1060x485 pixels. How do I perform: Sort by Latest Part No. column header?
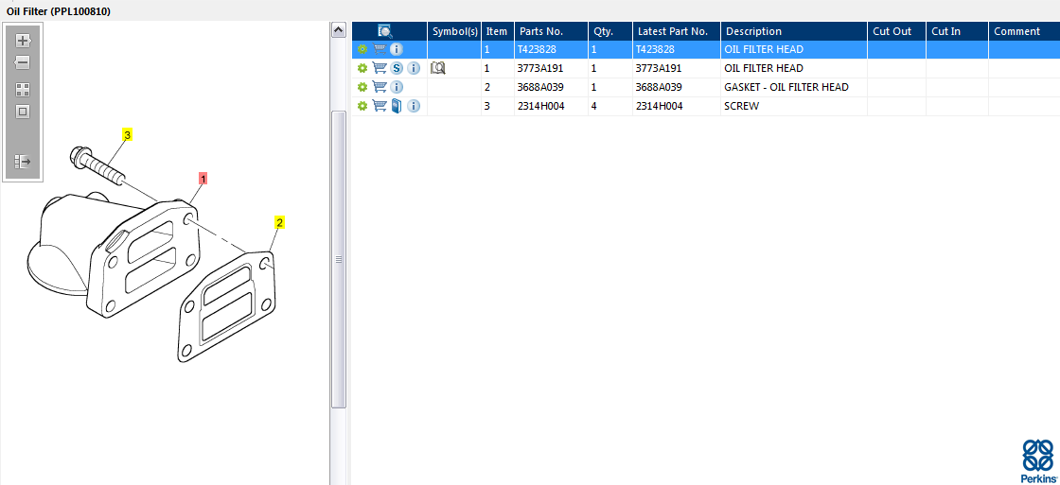click(x=677, y=31)
